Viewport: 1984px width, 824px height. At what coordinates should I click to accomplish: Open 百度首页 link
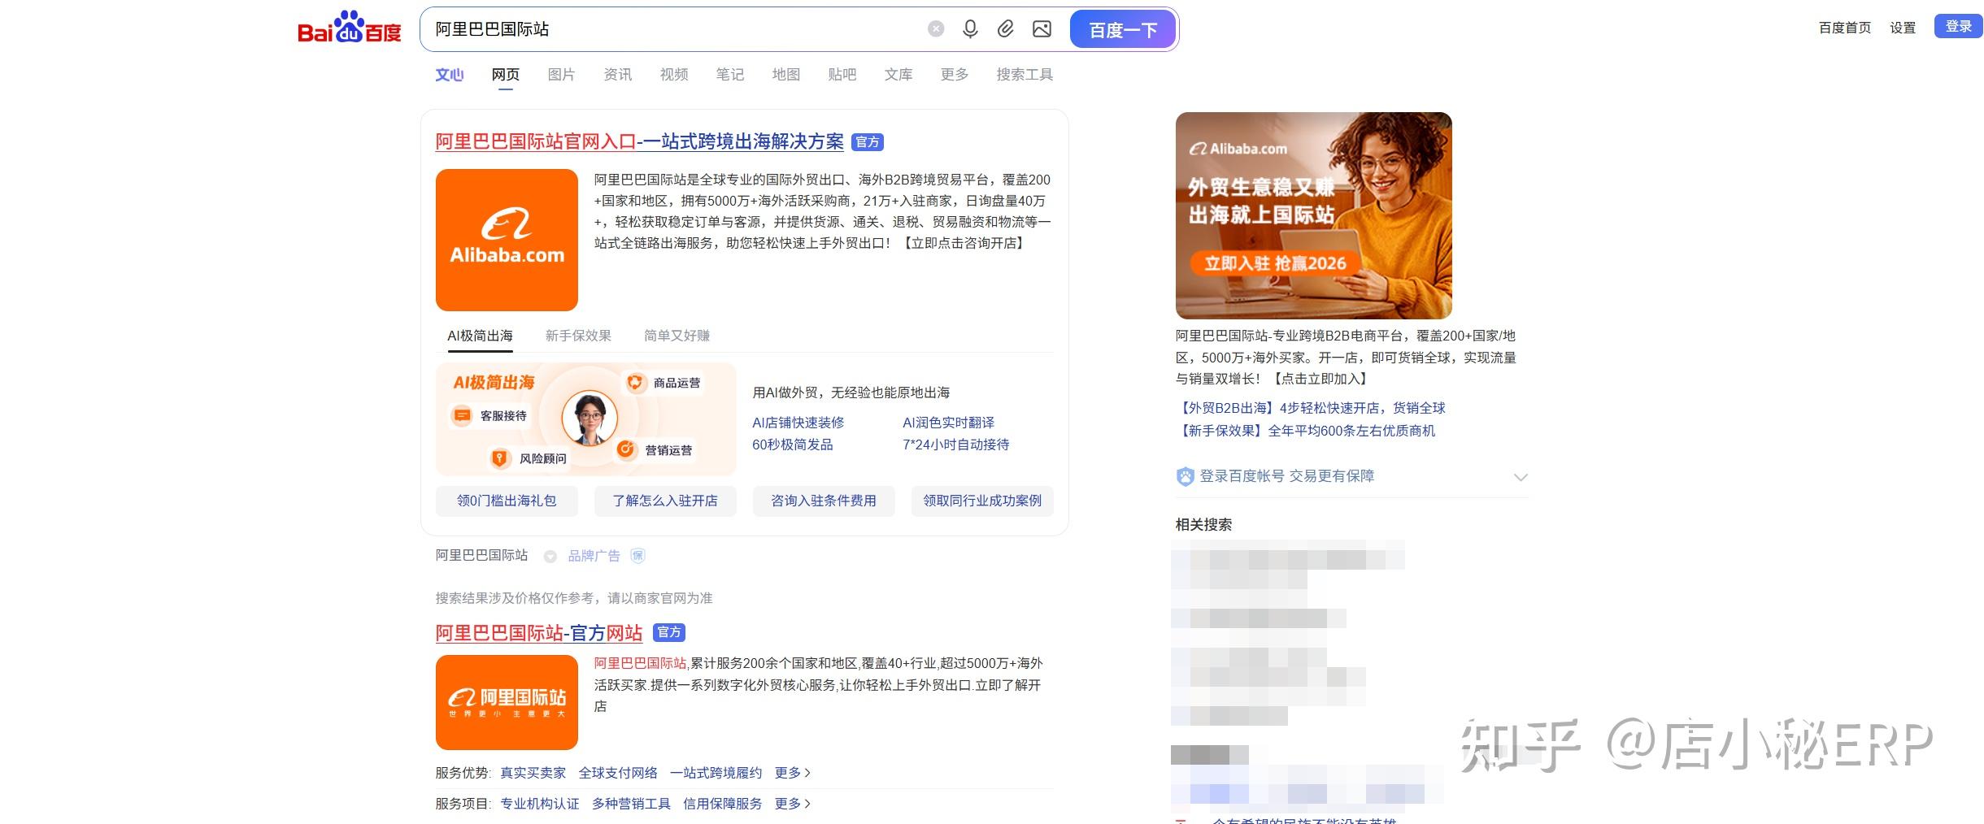click(1845, 28)
